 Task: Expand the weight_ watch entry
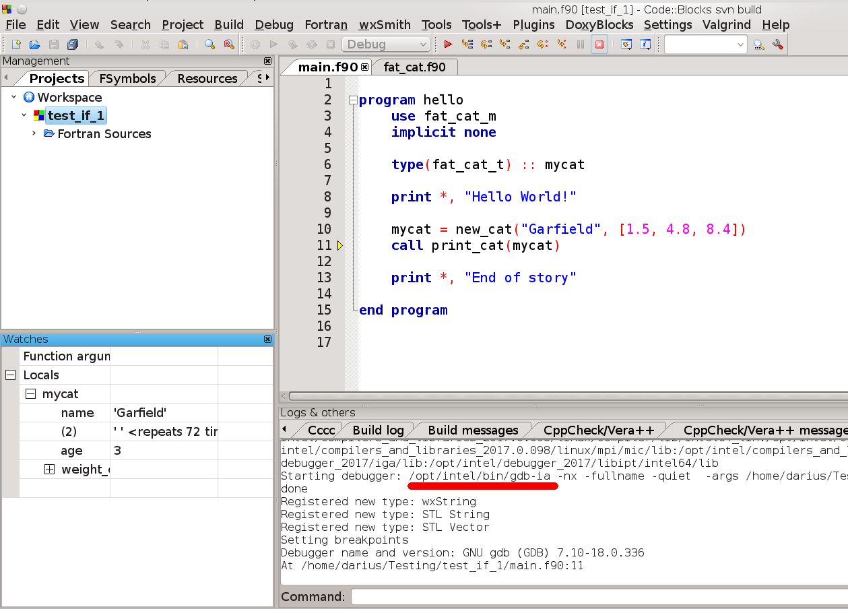tap(49, 470)
